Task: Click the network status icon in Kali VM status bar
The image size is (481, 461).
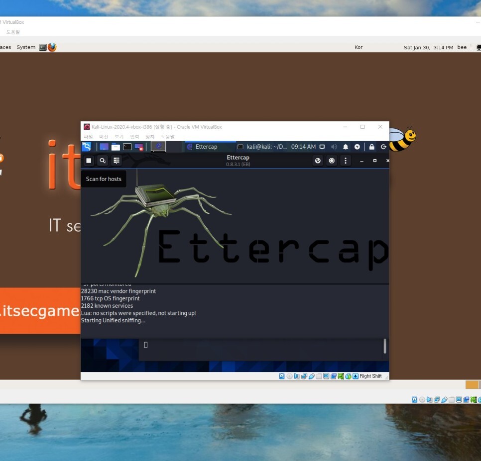Action: pos(304,376)
